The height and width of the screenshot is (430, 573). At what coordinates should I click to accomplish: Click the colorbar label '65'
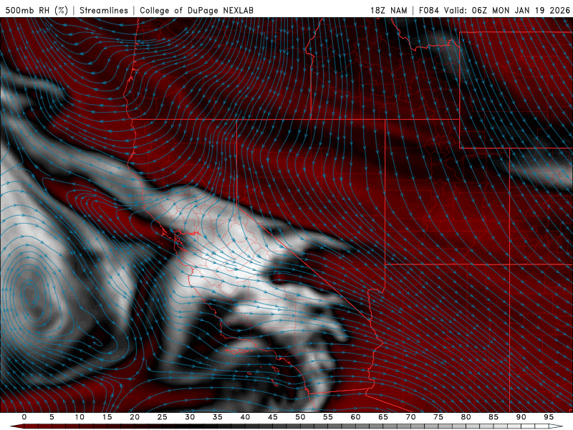[383, 417]
